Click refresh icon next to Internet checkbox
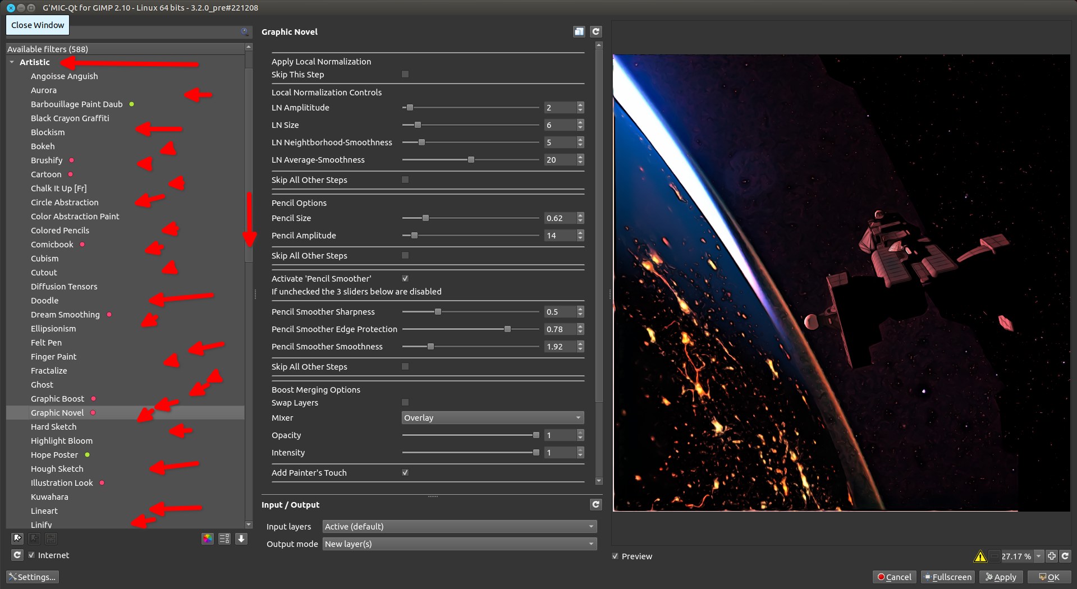Viewport: 1077px width, 589px height. tap(17, 555)
